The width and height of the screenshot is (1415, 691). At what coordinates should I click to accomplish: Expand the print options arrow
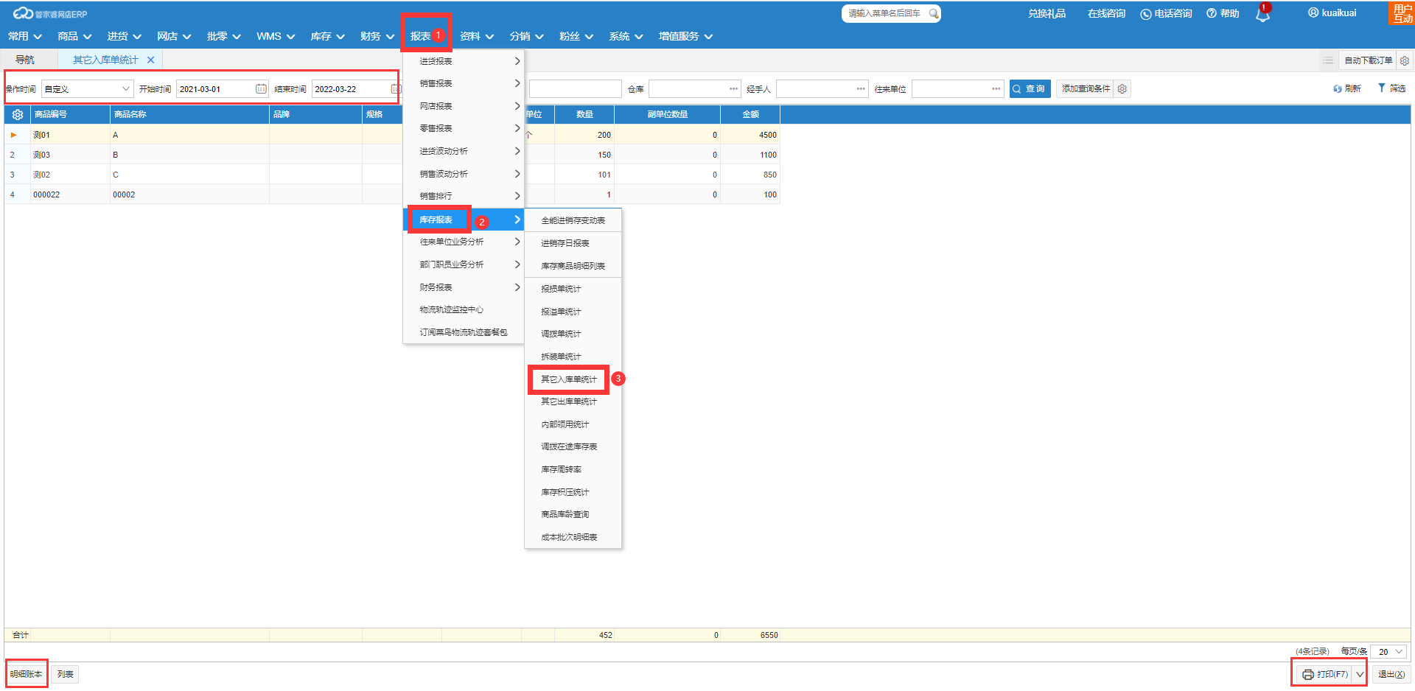coord(1360,675)
